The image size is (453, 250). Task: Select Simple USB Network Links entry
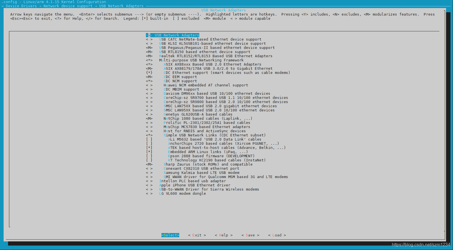pyautogui.click(x=215, y=135)
